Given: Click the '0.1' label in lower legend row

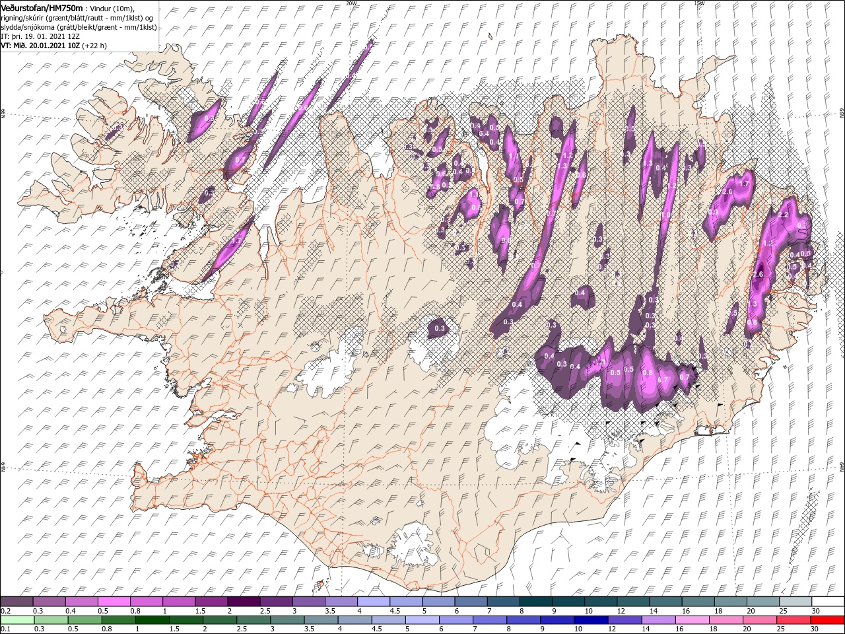Looking at the screenshot, I should (x=5, y=629).
